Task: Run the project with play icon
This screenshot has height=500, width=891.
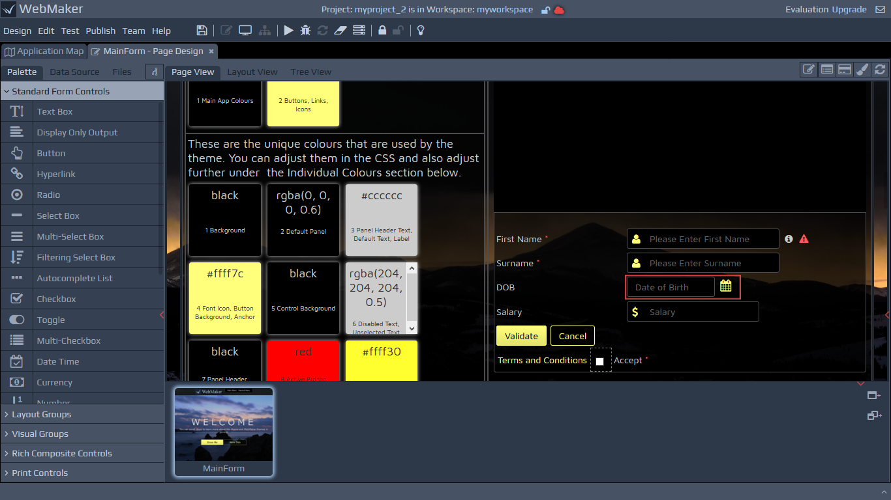Action: (288, 31)
